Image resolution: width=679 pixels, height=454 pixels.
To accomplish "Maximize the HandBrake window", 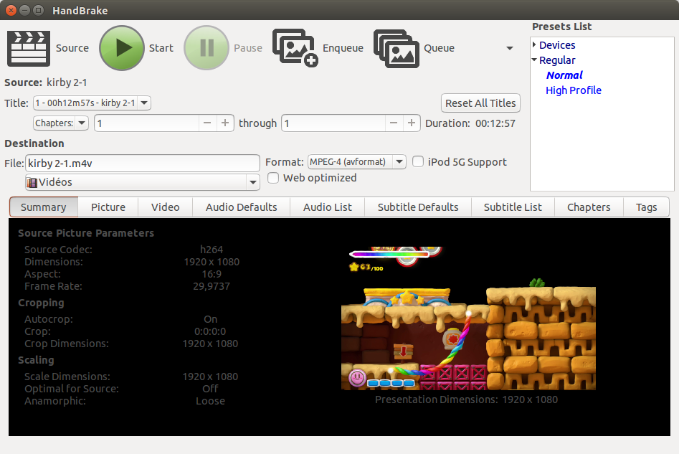I will tap(38, 10).
